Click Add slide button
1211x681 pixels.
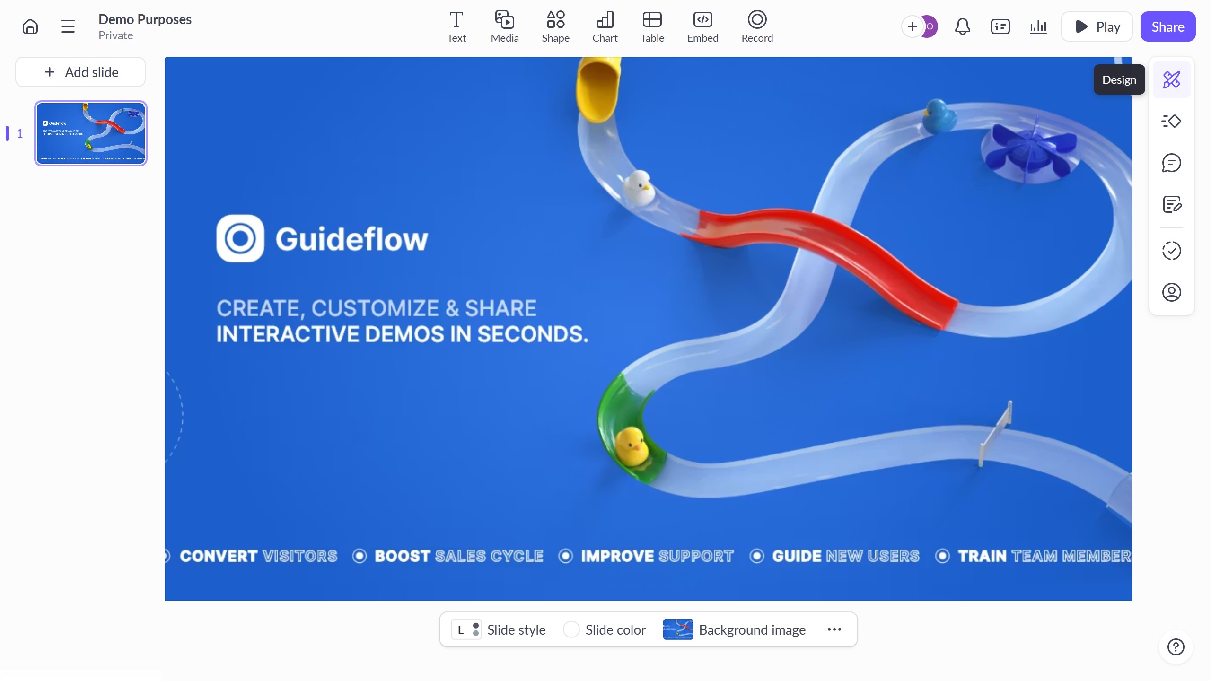tap(80, 72)
